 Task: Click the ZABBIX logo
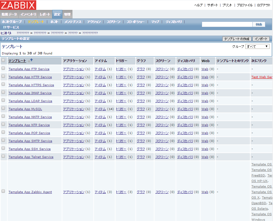(x=18, y=5)
